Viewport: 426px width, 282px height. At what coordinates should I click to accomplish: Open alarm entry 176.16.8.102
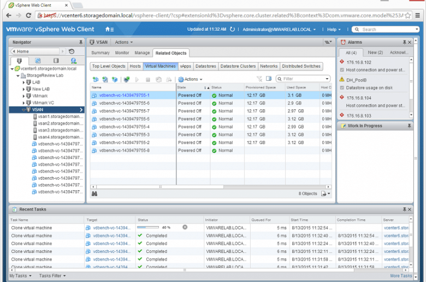tap(359, 62)
